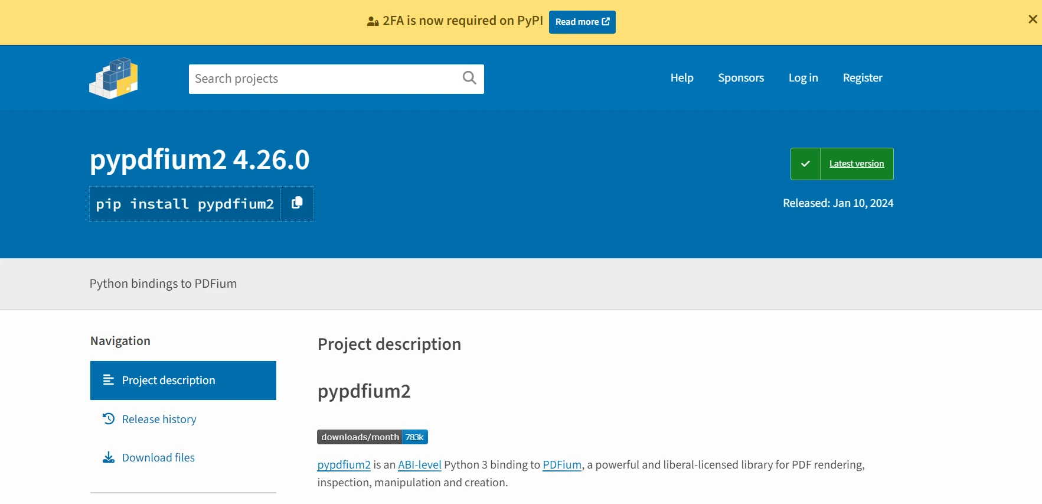This screenshot has width=1042, height=504.
Task: Click the Navigation heading
Action: pyautogui.click(x=120, y=341)
